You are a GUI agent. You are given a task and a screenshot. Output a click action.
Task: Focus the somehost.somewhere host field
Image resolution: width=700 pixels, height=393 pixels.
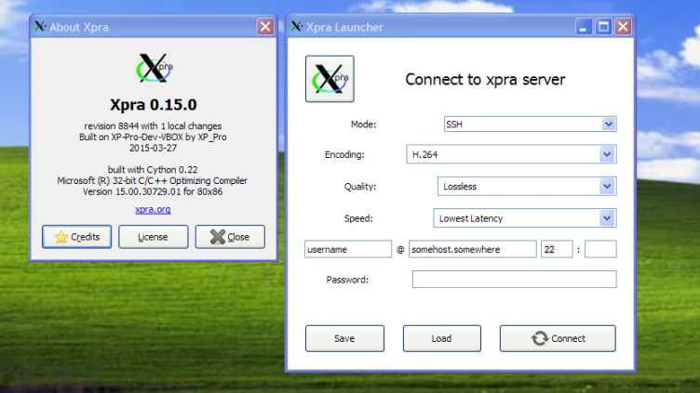pyautogui.click(x=472, y=249)
